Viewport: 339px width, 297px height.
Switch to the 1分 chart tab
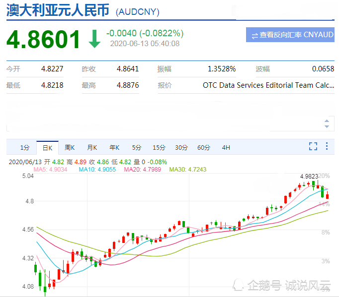tap(25, 148)
